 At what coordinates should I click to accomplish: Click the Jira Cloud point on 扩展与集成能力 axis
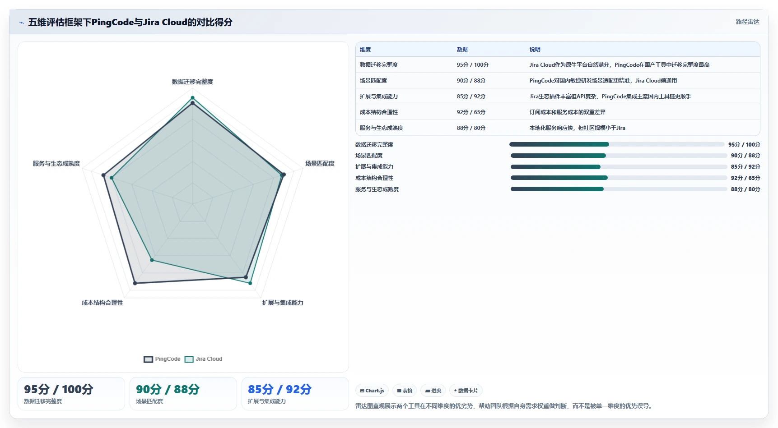point(250,283)
